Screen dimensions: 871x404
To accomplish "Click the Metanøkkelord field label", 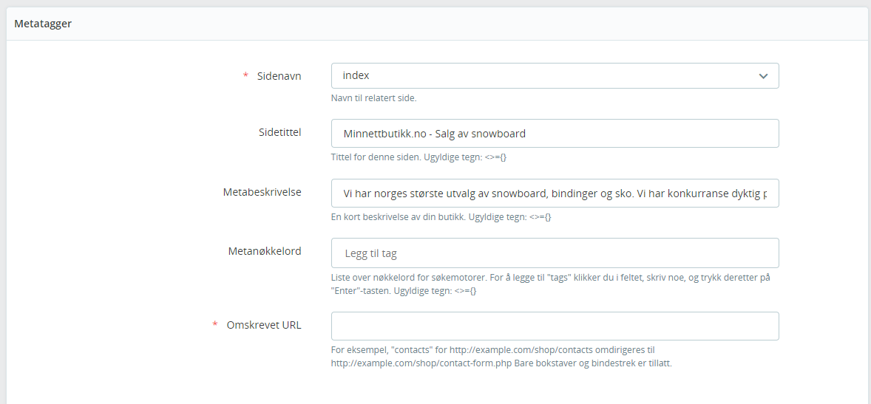I will 264,251.
